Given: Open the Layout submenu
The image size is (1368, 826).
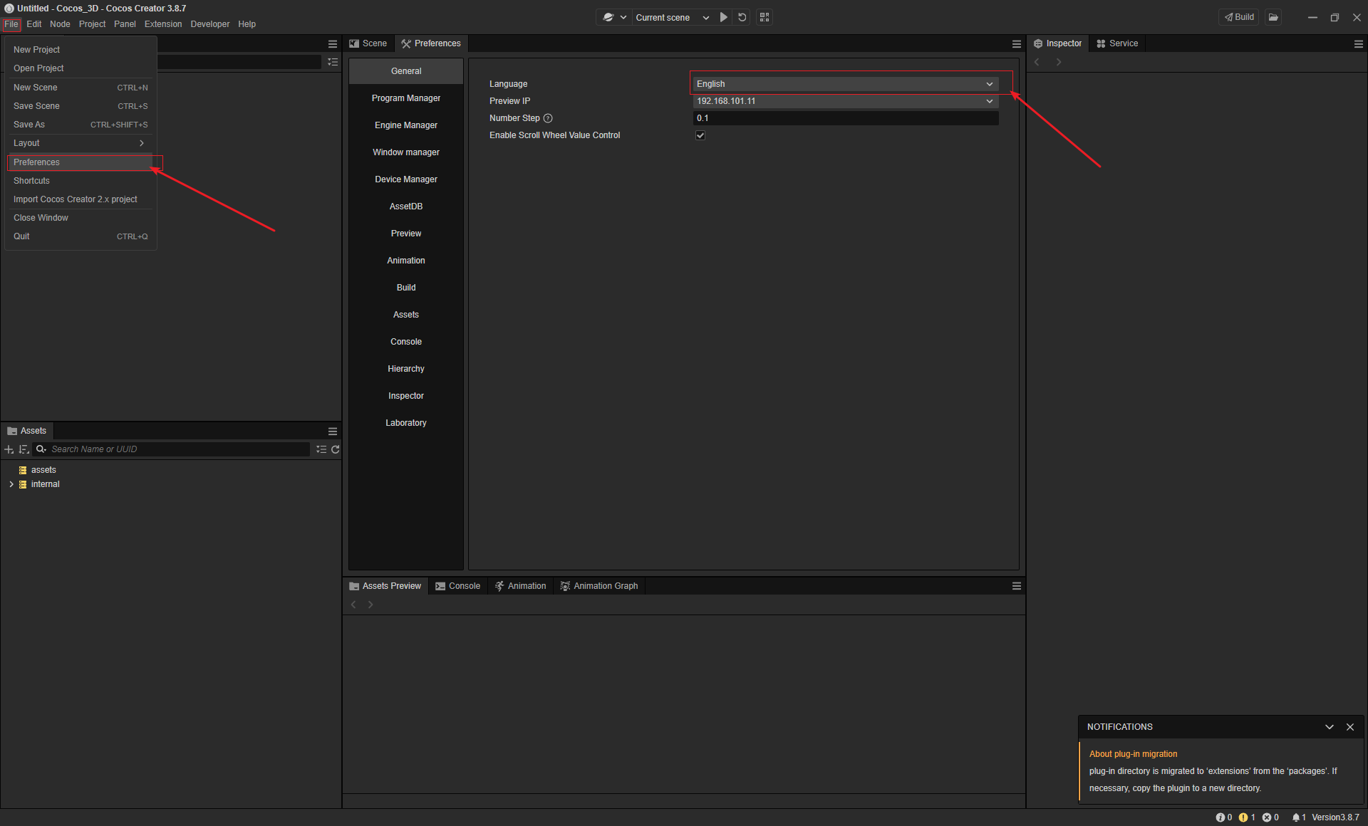Looking at the screenshot, I should point(81,143).
